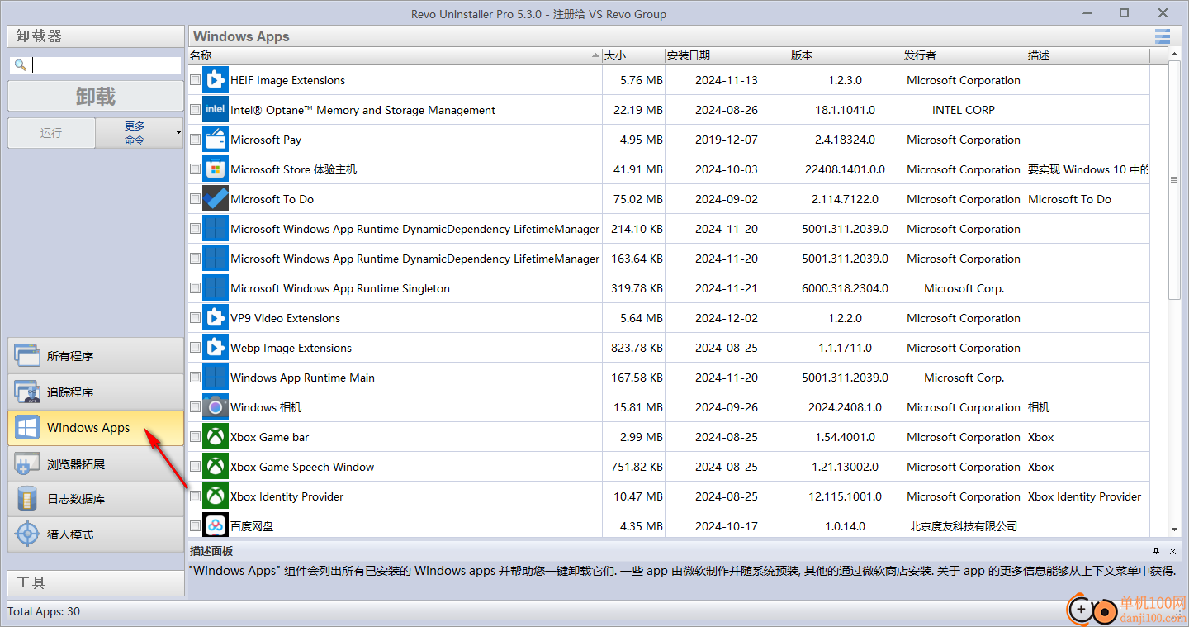Open the view options list icon
1189x627 pixels.
coord(1163,36)
